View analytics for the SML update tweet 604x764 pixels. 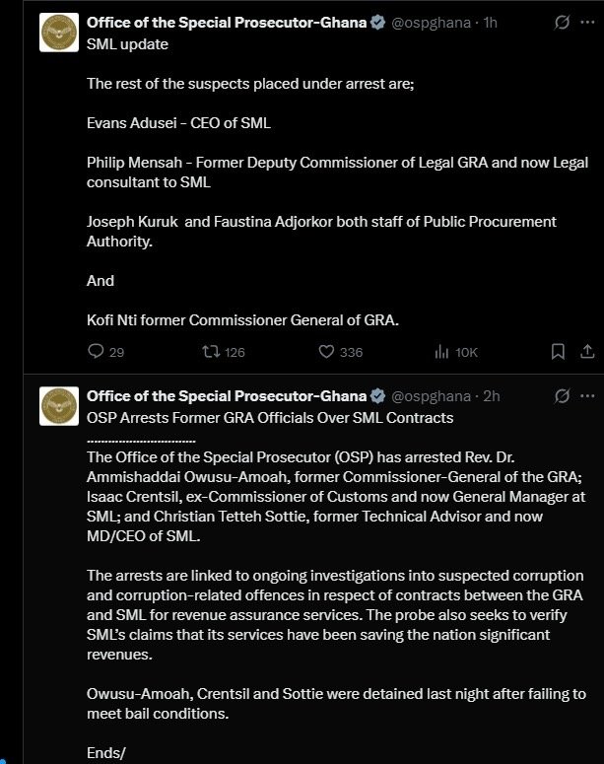pyautogui.click(x=456, y=352)
